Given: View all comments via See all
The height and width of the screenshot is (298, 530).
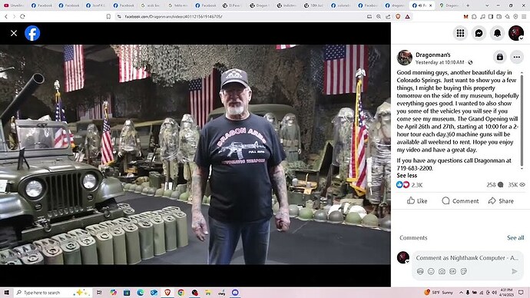Looking at the screenshot, I should pyautogui.click(x=515, y=238).
